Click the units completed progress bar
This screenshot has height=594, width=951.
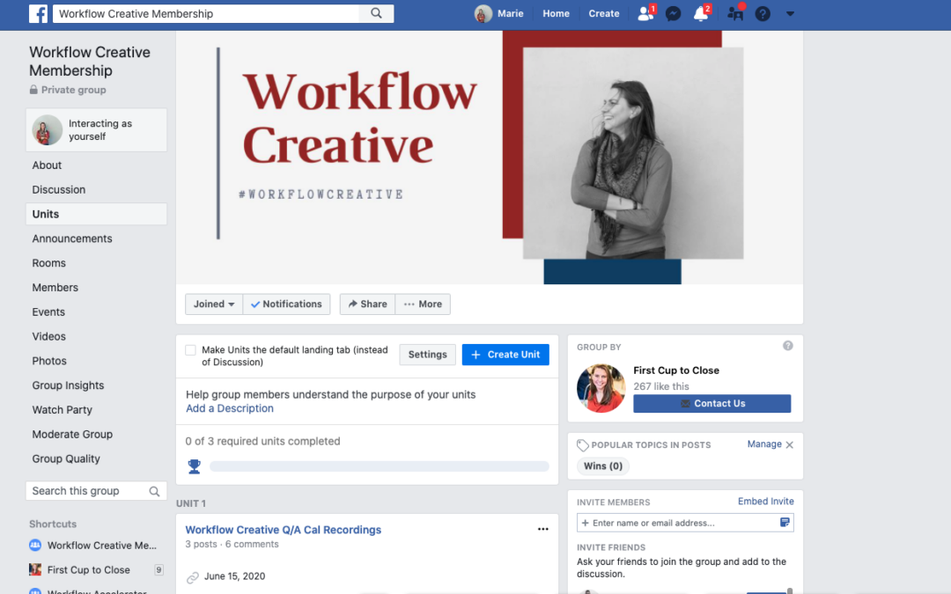[379, 466]
